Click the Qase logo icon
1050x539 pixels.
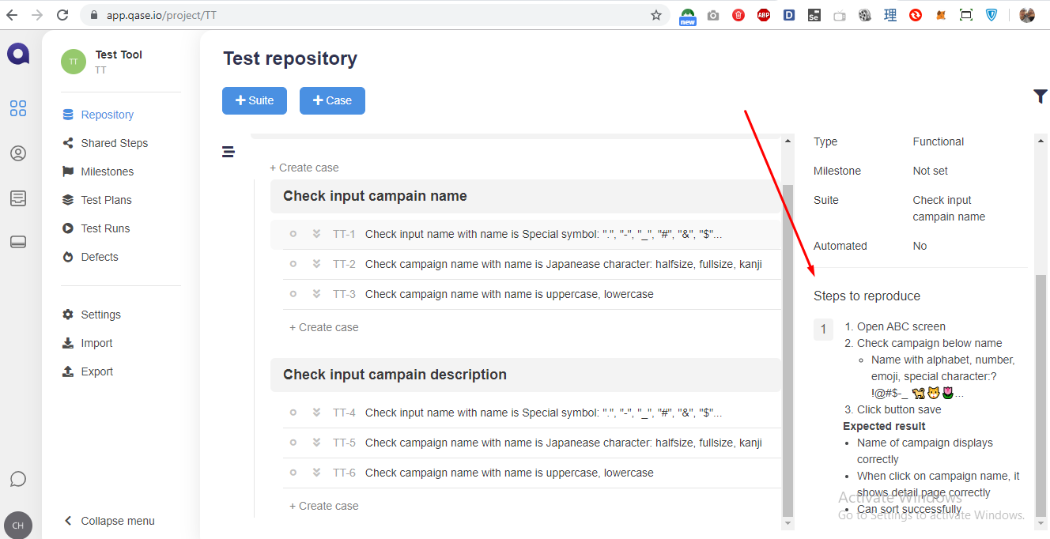pyautogui.click(x=18, y=54)
